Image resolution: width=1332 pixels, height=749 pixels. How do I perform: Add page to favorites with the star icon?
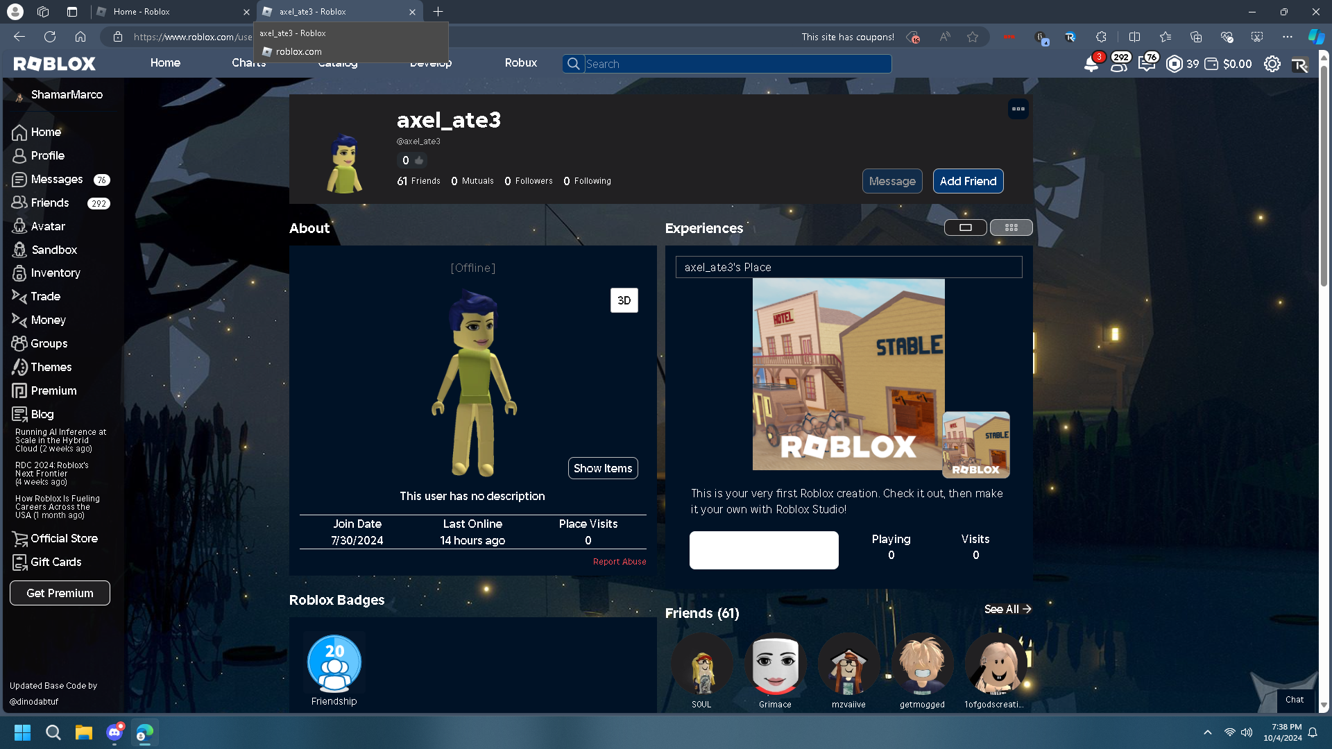pos(973,37)
